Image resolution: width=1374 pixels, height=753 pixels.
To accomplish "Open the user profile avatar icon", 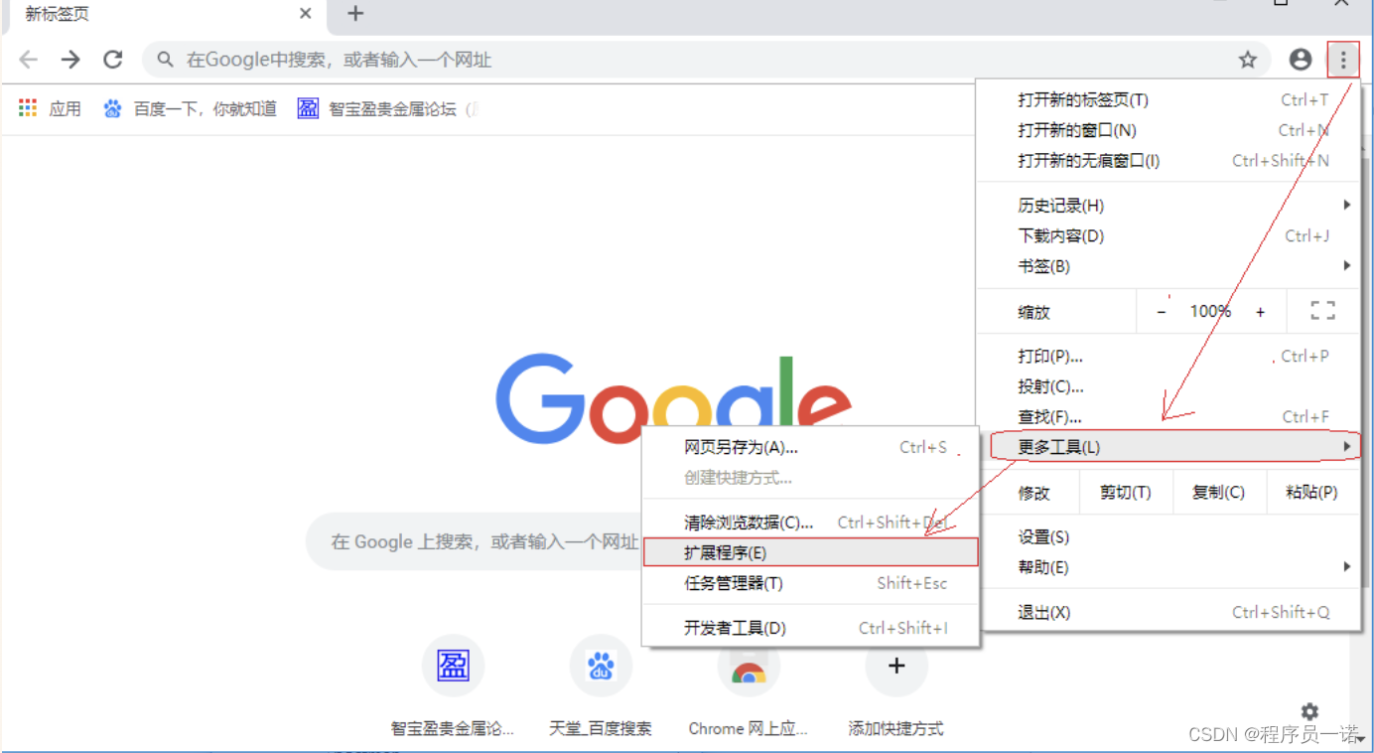I will (x=1301, y=60).
